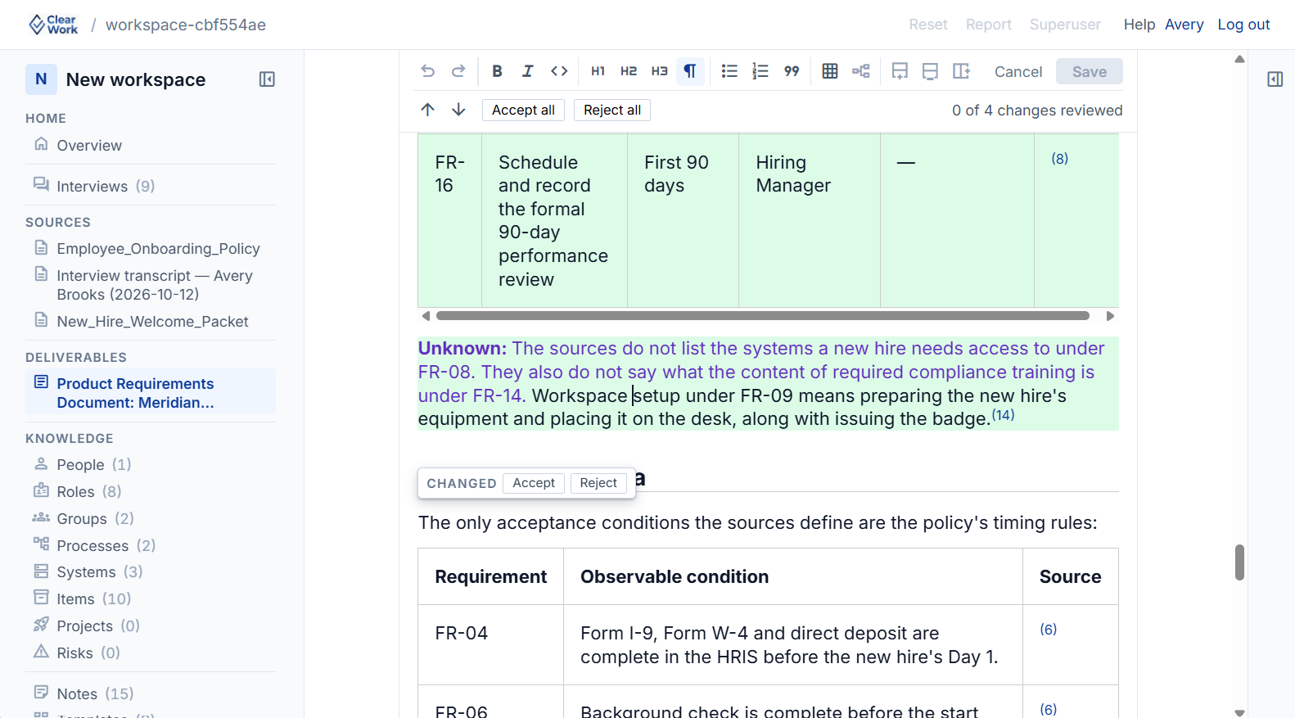
Task: Go to previous change
Action: [427, 110]
